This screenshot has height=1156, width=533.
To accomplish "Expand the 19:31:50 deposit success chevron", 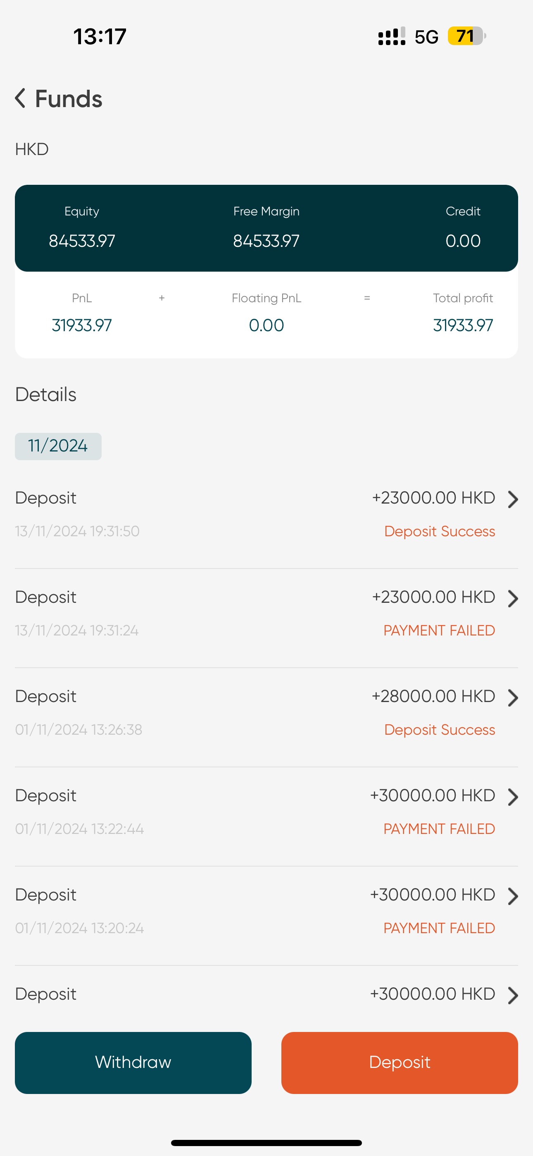I will 513,499.
